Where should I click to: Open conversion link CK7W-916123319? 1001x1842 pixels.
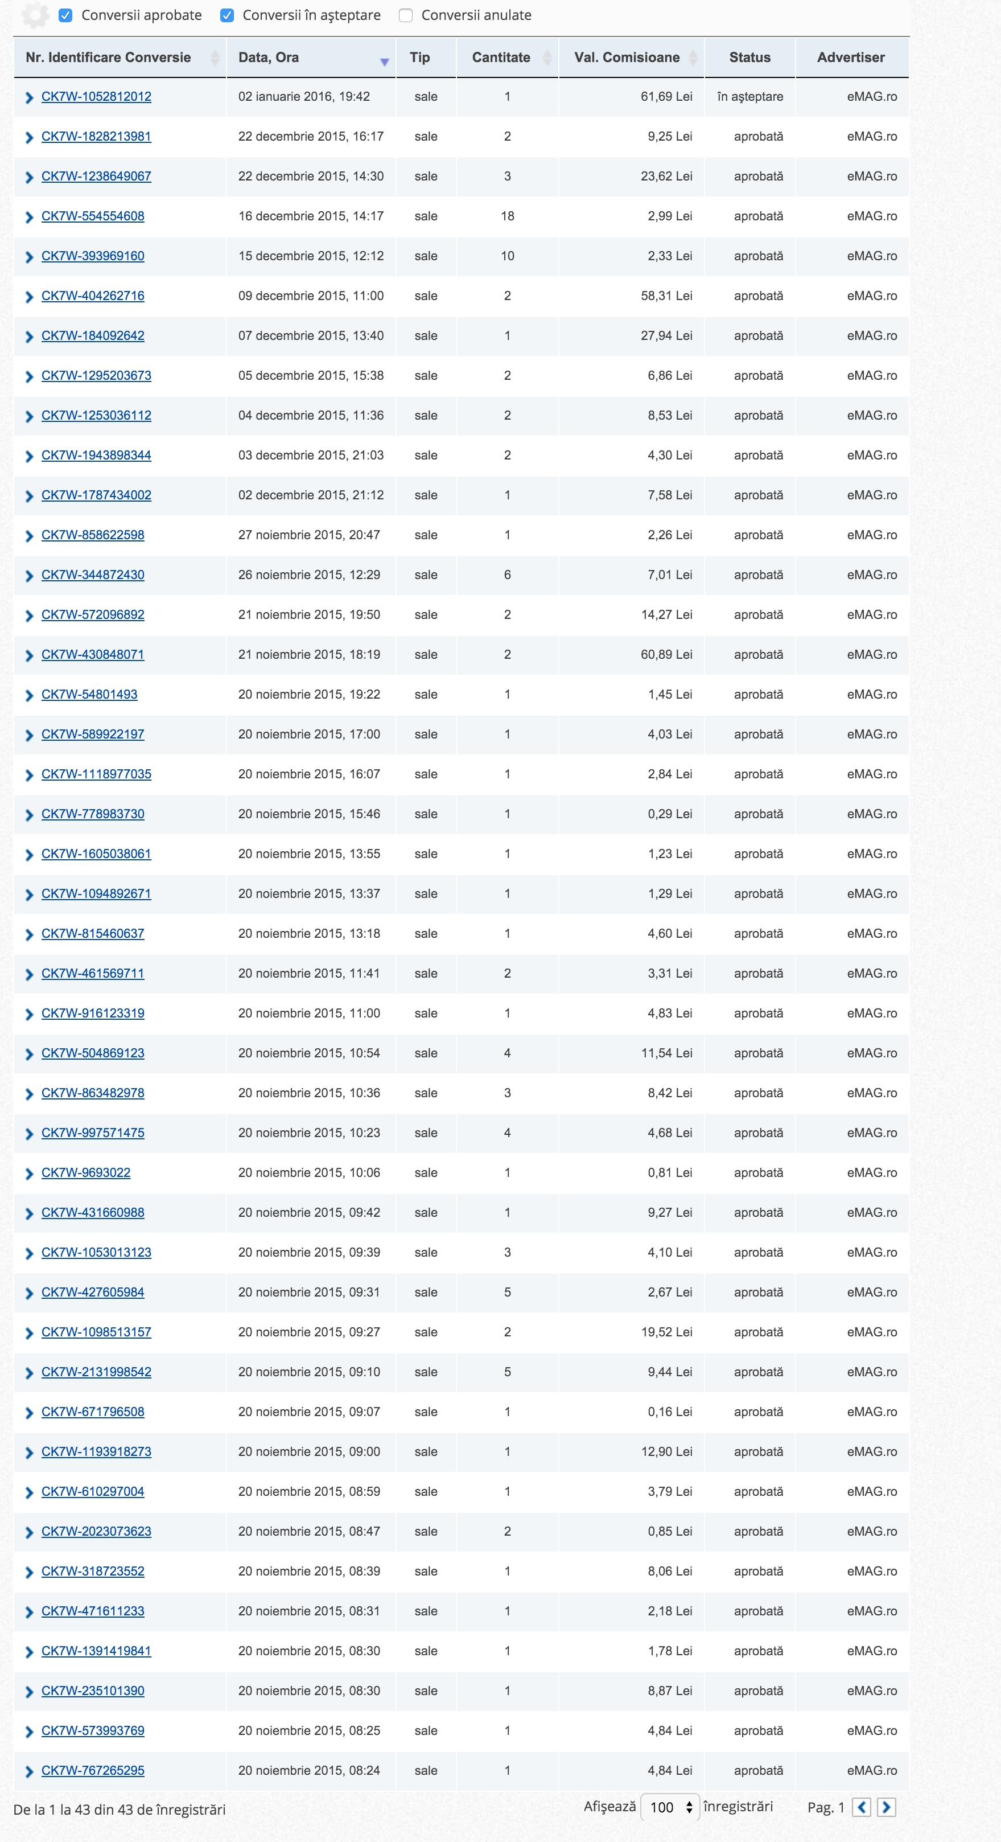pyautogui.click(x=93, y=1014)
